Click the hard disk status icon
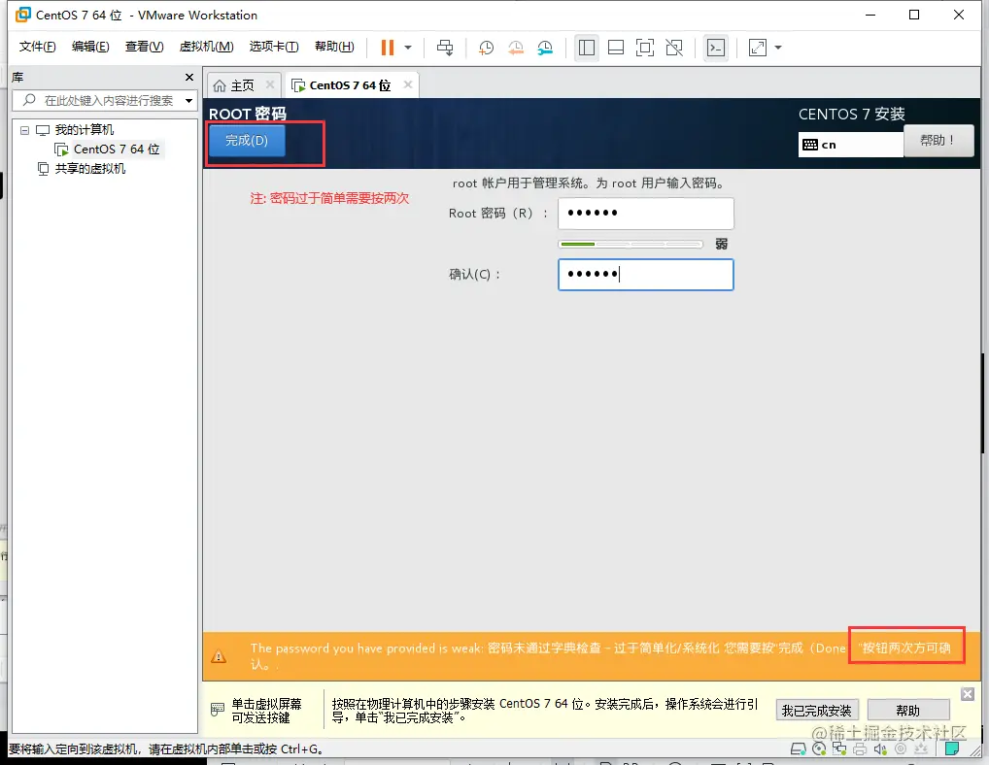This screenshot has height=765, width=989. pos(798,748)
